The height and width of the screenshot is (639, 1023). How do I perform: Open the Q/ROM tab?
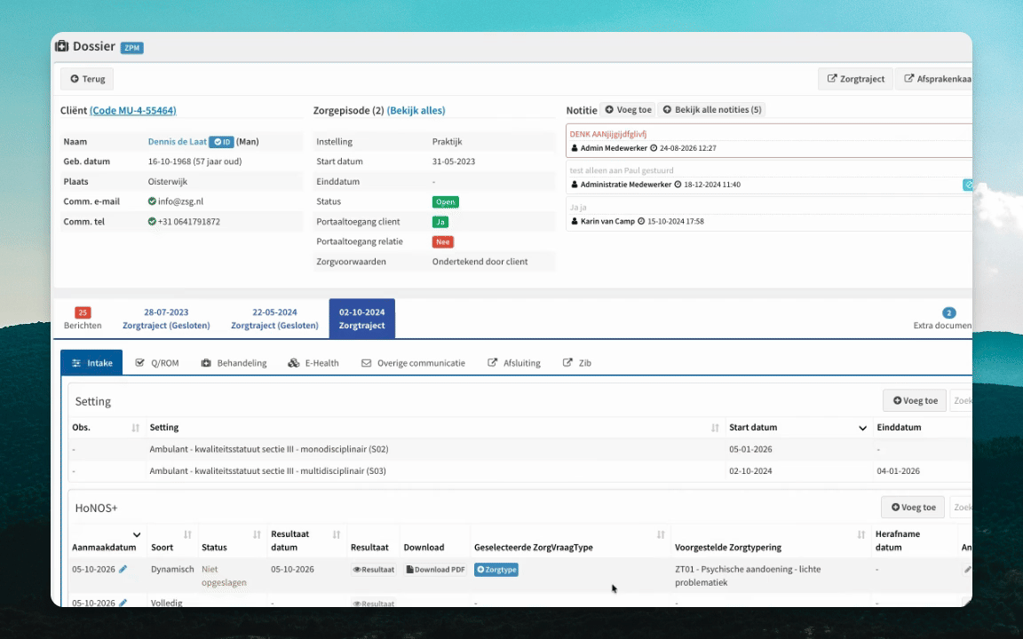point(156,363)
